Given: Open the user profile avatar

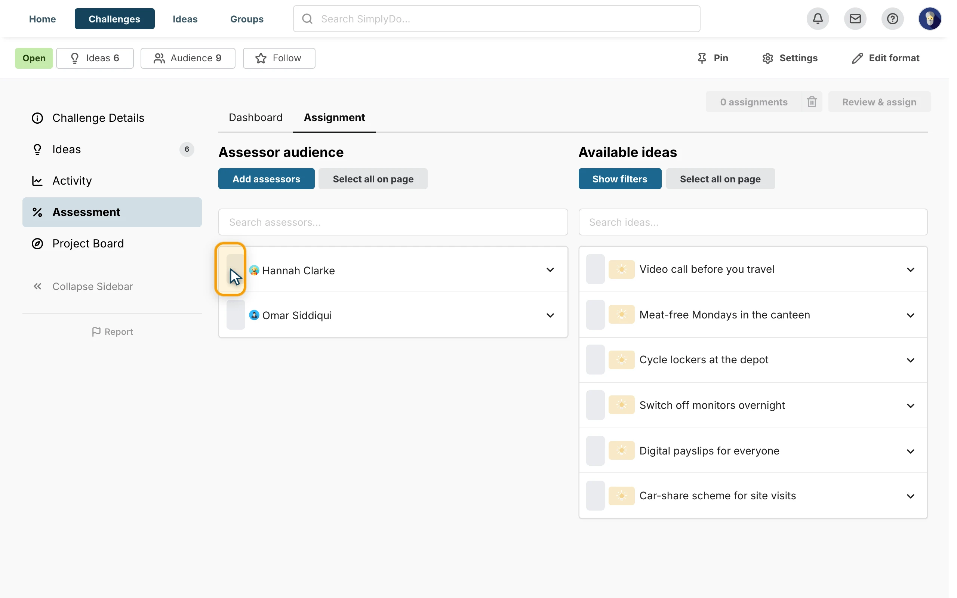Looking at the screenshot, I should click(930, 19).
